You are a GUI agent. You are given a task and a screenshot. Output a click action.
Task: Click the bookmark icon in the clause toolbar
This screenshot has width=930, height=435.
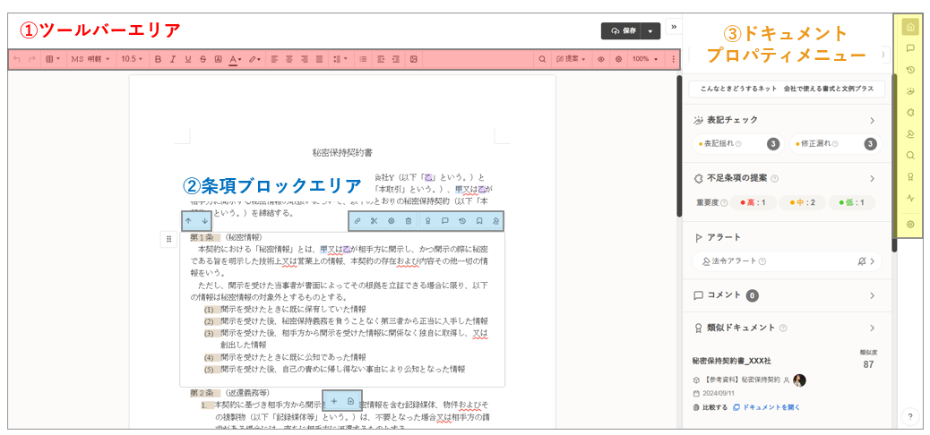[x=479, y=220]
